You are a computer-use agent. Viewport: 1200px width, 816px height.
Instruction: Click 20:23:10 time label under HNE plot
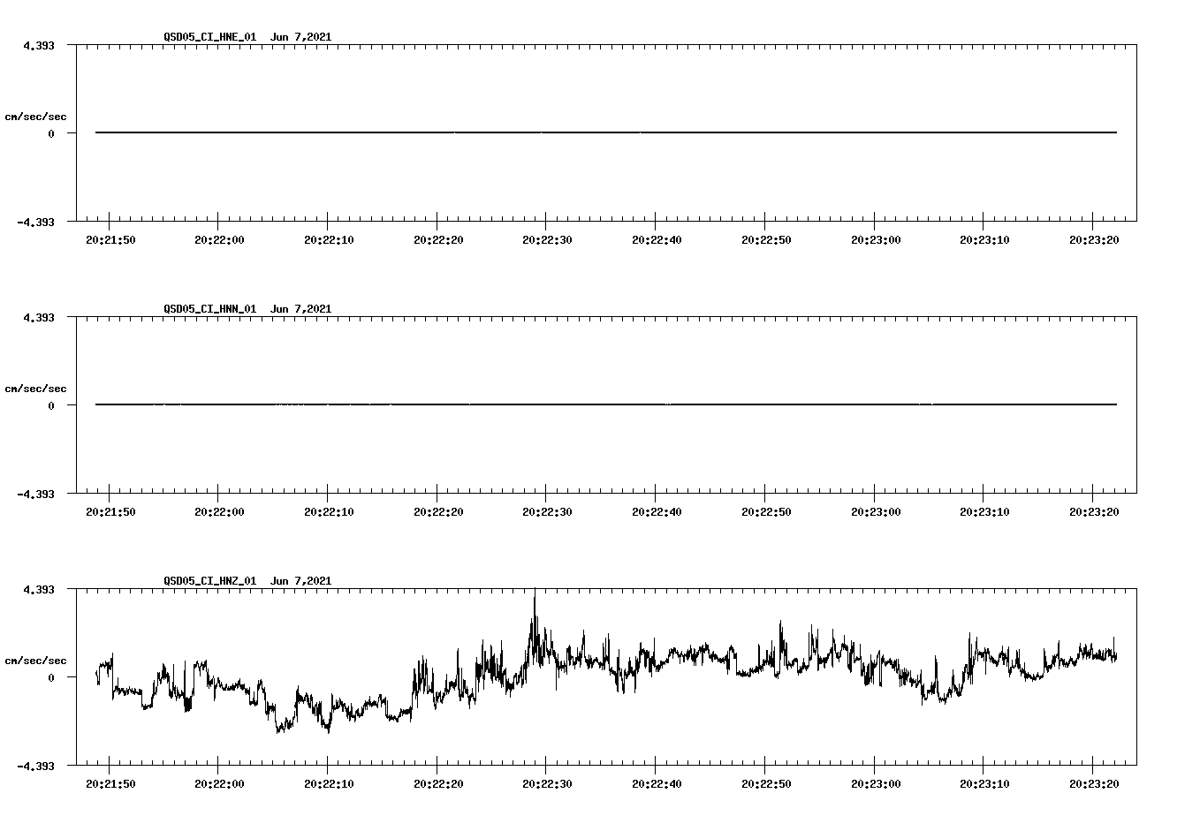point(985,239)
